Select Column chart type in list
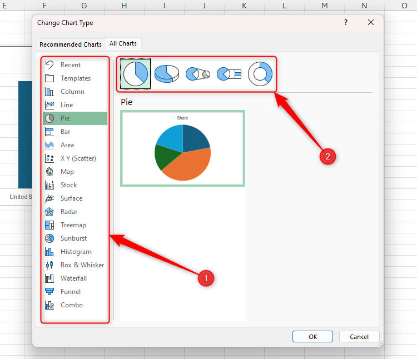This screenshot has height=359, width=417. [x=72, y=92]
